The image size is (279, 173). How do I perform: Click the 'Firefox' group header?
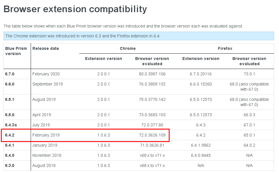[225, 48]
